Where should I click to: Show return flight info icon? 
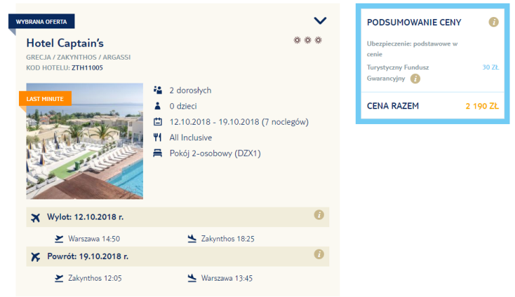coord(318,254)
